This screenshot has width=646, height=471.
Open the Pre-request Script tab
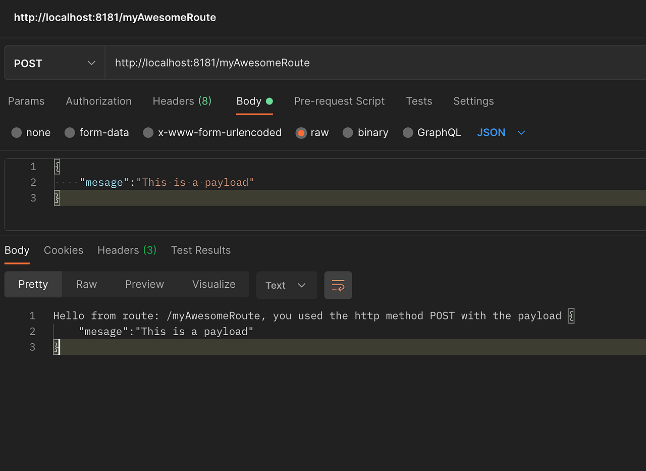point(339,101)
